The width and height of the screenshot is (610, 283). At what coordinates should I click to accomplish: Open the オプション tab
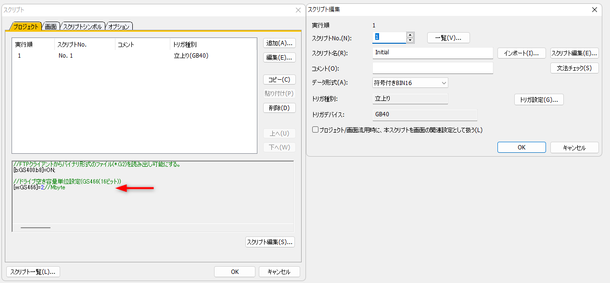pos(119,26)
